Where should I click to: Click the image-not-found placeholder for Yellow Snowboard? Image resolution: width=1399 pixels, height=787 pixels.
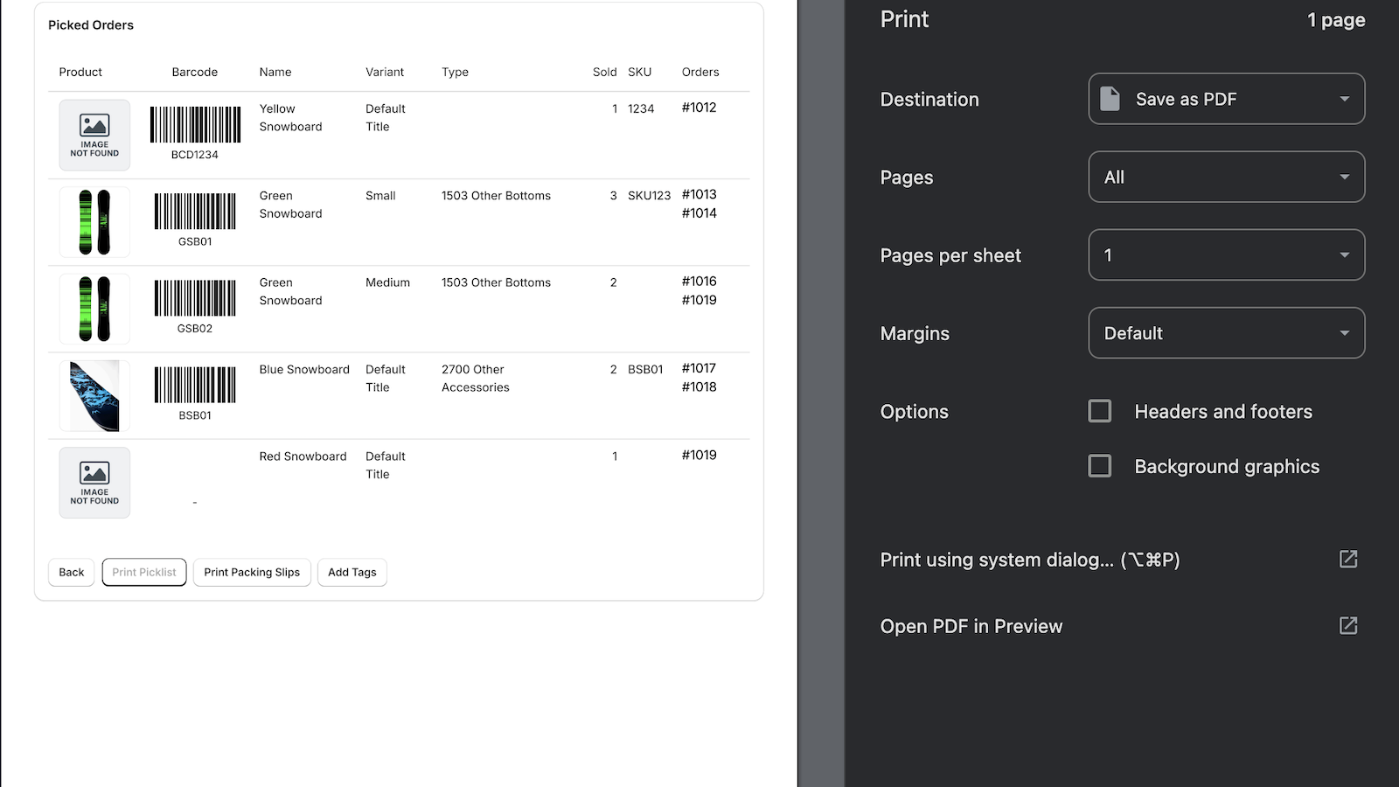click(94, 135)
